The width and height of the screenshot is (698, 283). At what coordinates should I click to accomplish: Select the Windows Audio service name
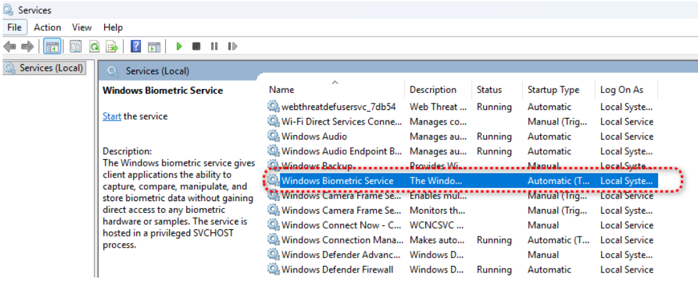pyautogui.click(x=315, y=136)
